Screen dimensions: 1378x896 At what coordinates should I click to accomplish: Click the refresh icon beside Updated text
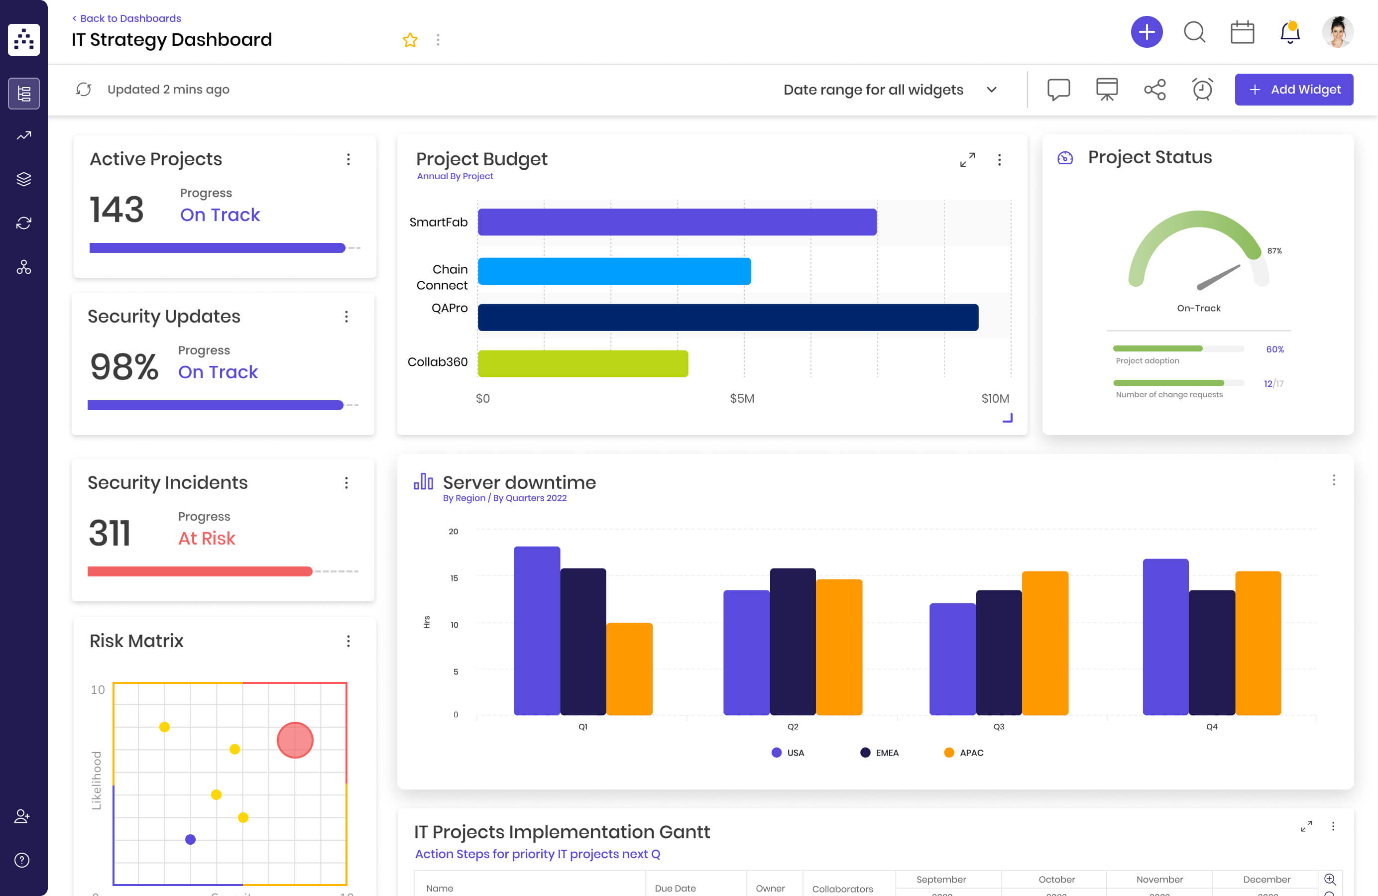click(84, 90)
